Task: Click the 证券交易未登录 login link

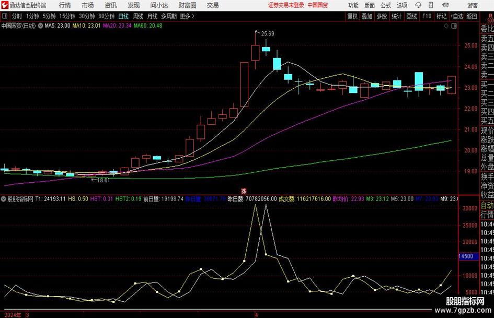Action: 286,5
